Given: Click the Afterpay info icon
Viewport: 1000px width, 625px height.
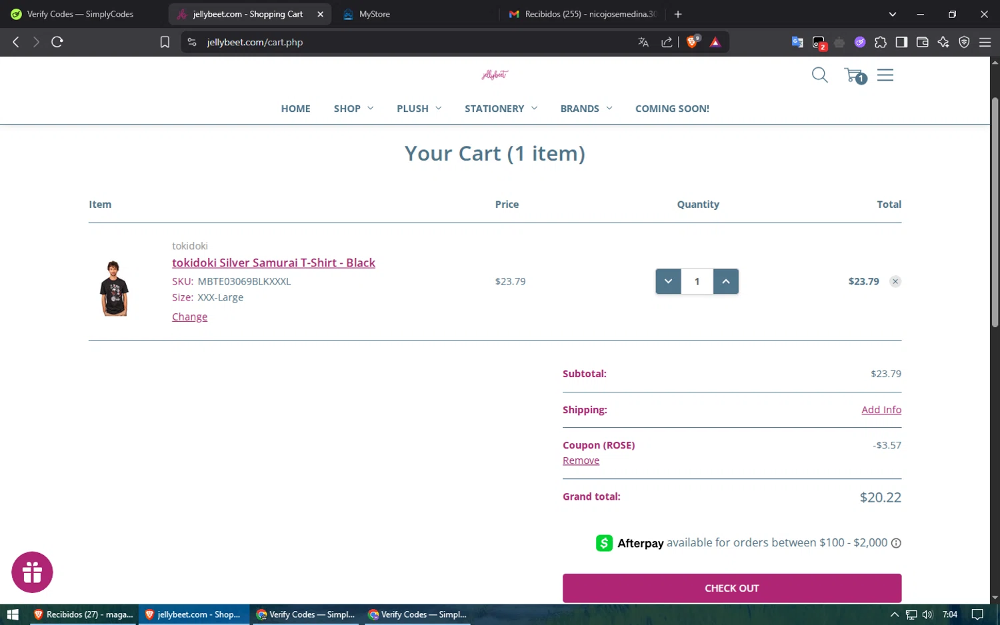Looking at the screenshot, I should coord(896,543).
